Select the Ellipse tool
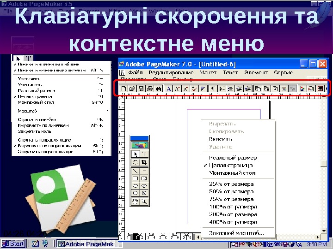This screenshot has height=249, width=333. (x=135, y=186)
